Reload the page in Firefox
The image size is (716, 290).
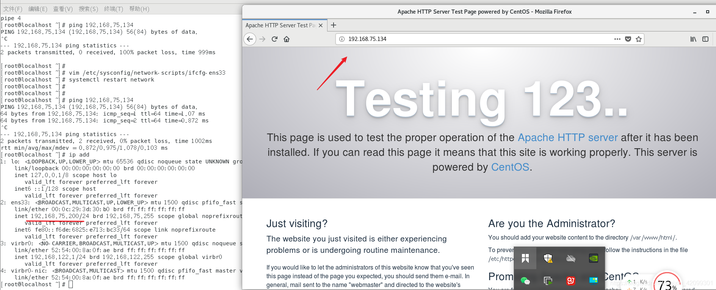274,39
